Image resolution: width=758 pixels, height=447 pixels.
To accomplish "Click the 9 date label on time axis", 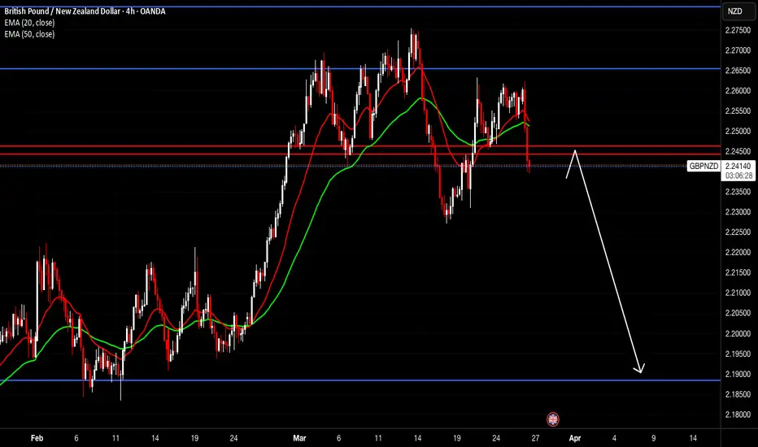I will [x=654, y=438].
